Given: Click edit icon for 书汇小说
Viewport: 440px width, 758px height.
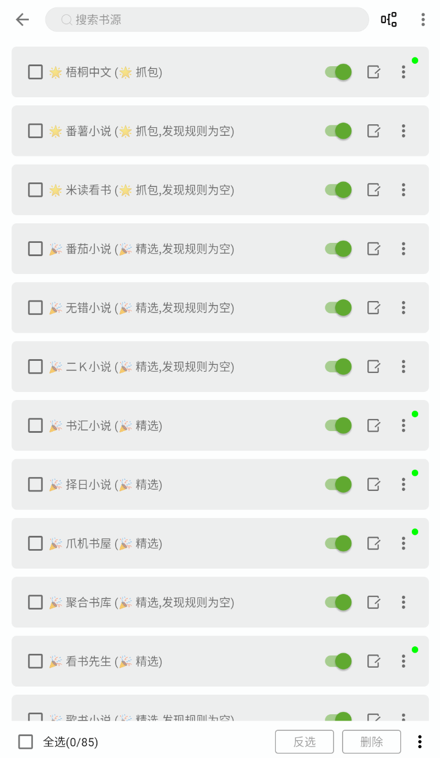Looking at the screenshot, I should tap(374, 425).
